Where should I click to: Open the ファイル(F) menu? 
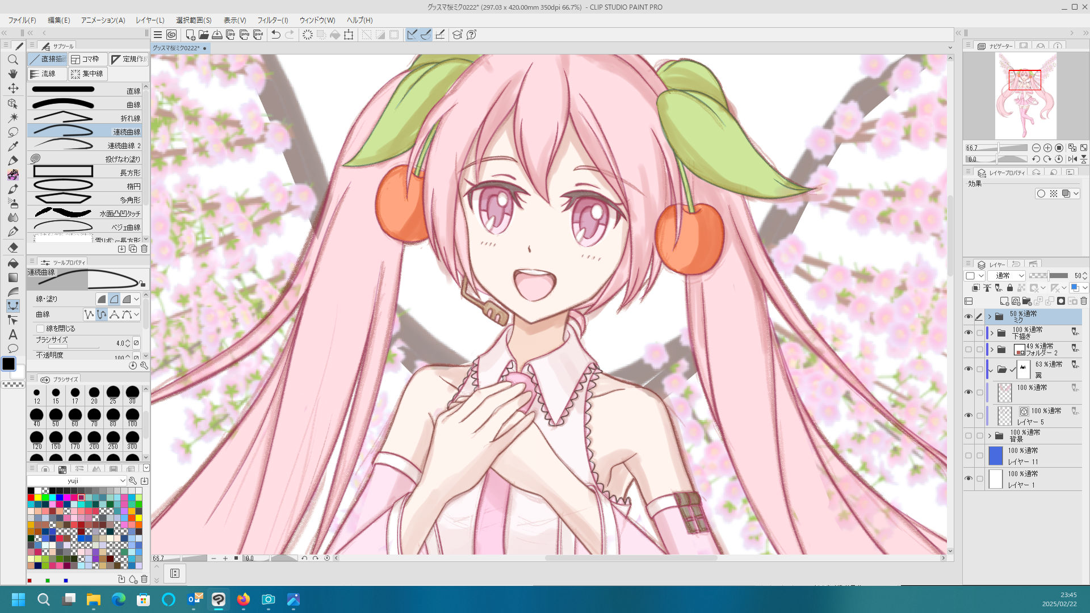(22, 20)
